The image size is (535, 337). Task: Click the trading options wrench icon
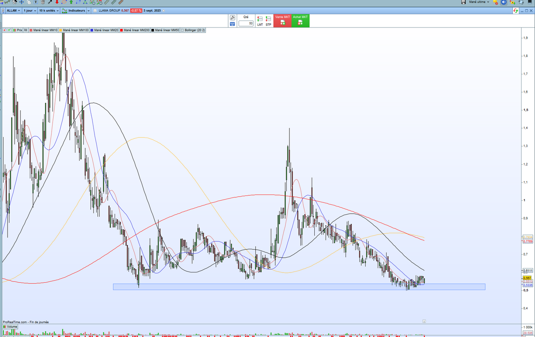tap(232, 17)
